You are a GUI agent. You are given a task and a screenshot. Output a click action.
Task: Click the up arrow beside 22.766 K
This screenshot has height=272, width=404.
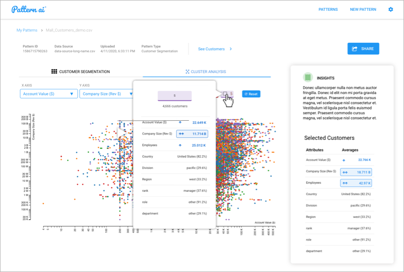(343, 160)
